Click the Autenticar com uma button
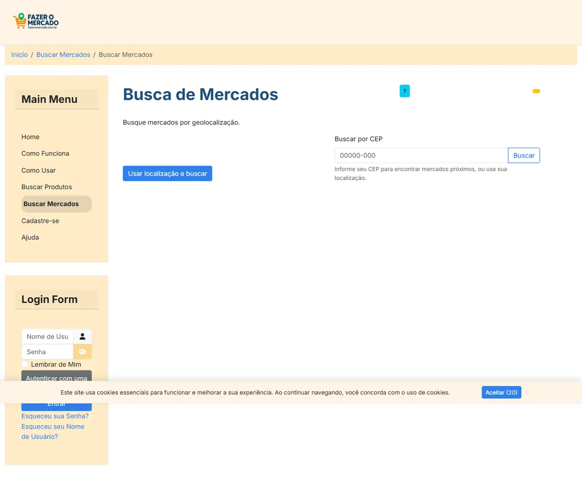 coord(56,376)
